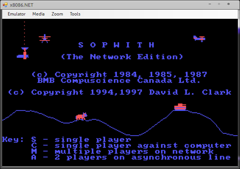Viewport: 240px width, 169px height.
Task: Maximize the emulator window
Action: click(x=219, y=4)
